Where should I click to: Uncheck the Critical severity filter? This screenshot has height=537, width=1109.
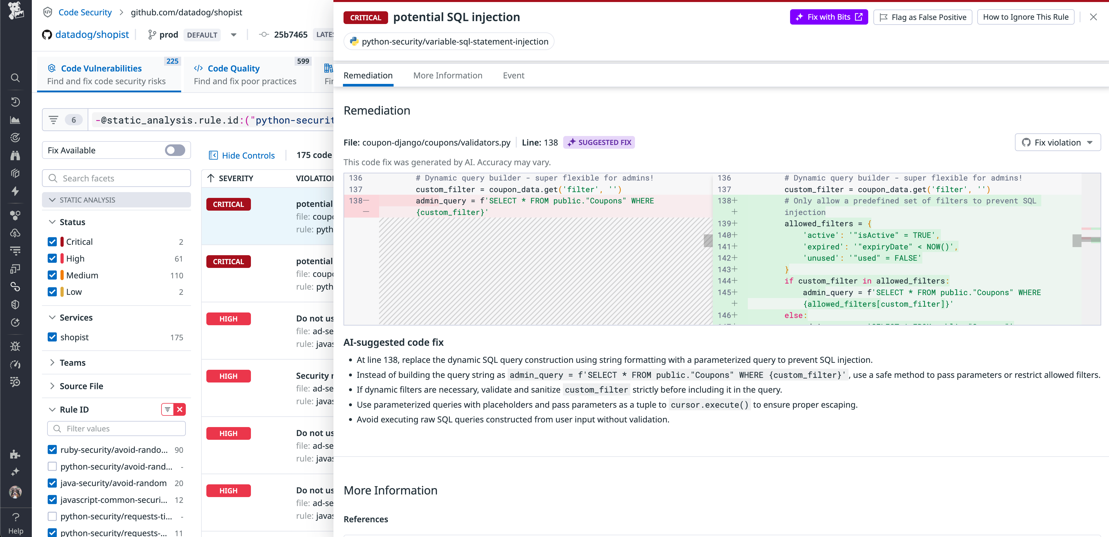tap(52, 241)
